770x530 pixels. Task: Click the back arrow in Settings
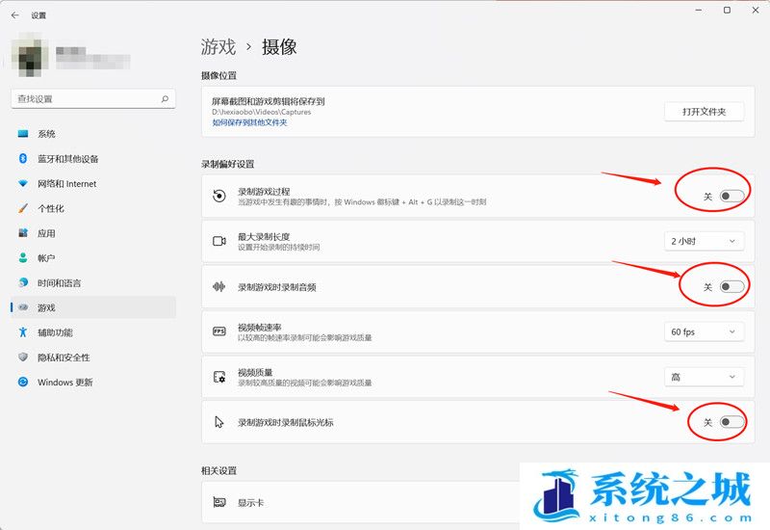click(14, 15)
